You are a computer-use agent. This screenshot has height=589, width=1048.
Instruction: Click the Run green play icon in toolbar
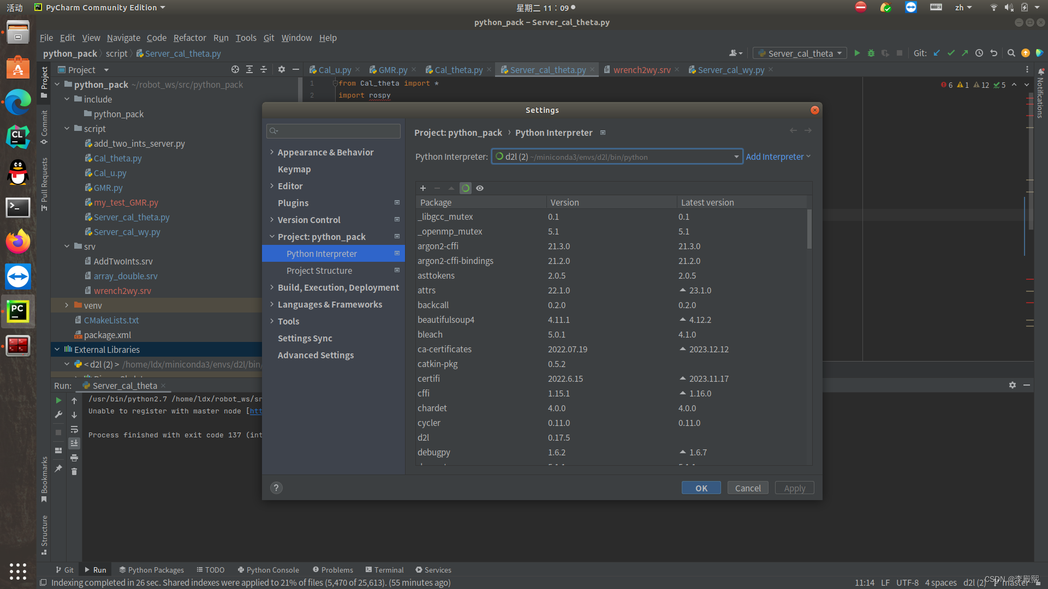[x=857, y=53]
